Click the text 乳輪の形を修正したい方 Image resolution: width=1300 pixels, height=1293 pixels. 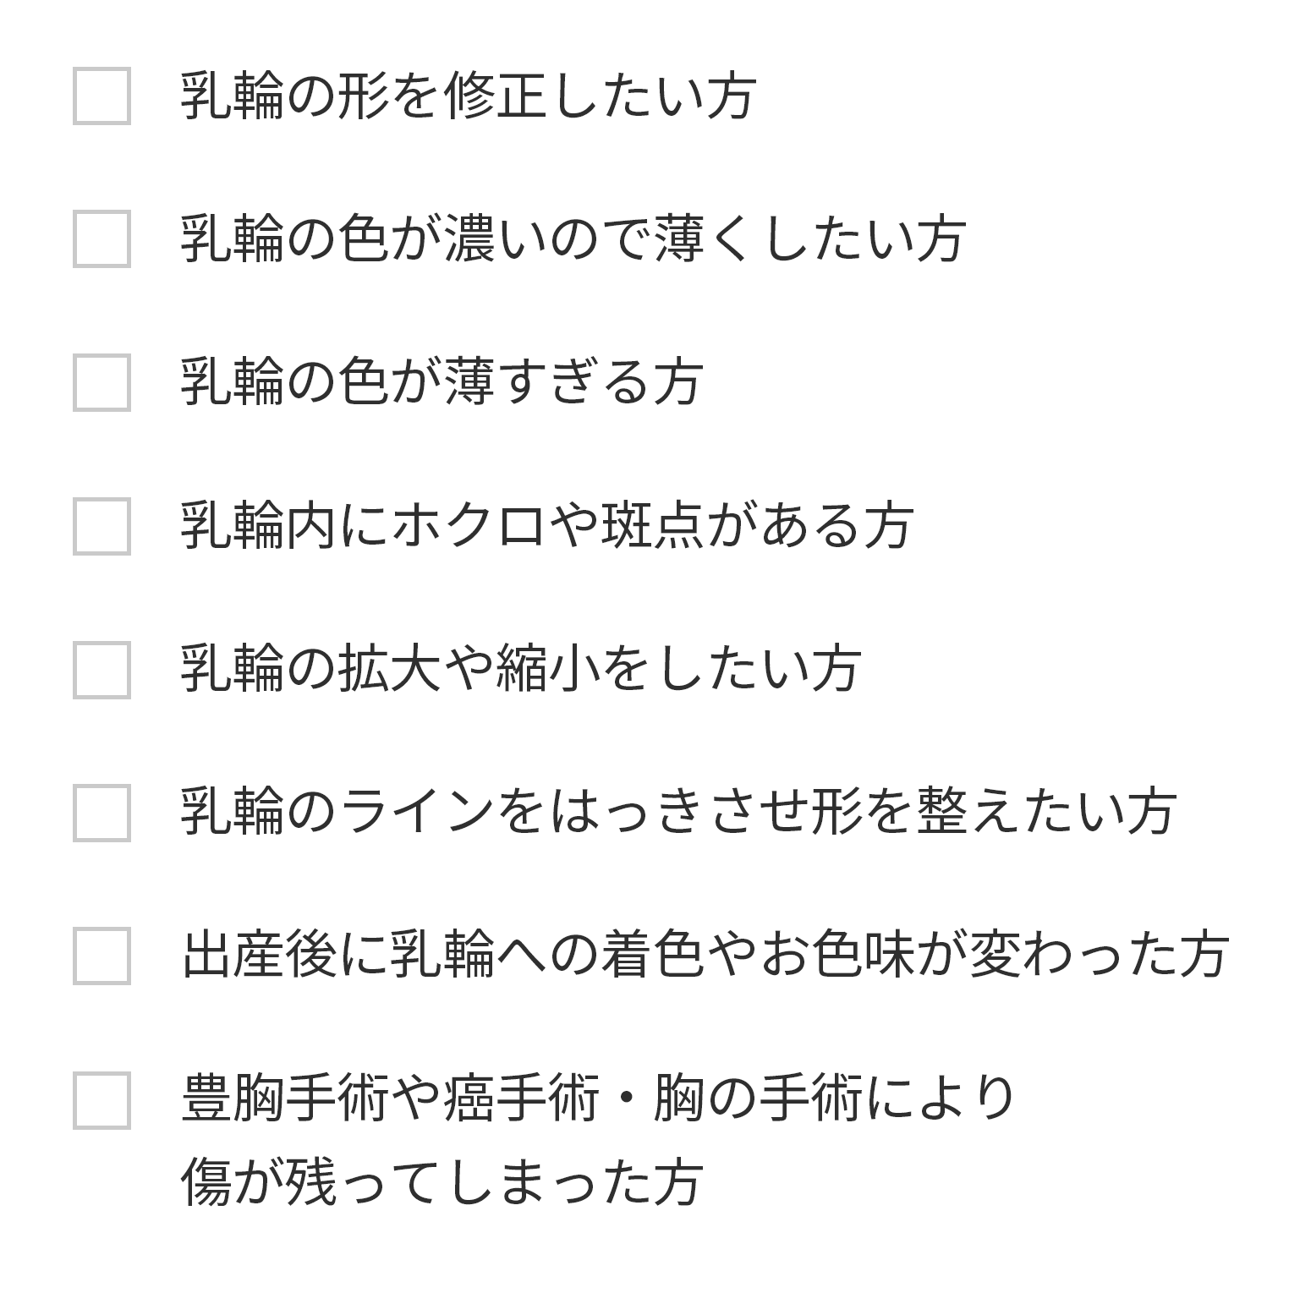pos(468,96)
